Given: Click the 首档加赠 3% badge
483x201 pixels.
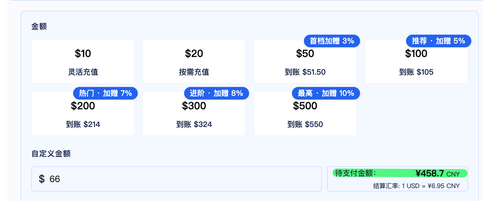Looking at the screenshot, I should tap(332, 41).
